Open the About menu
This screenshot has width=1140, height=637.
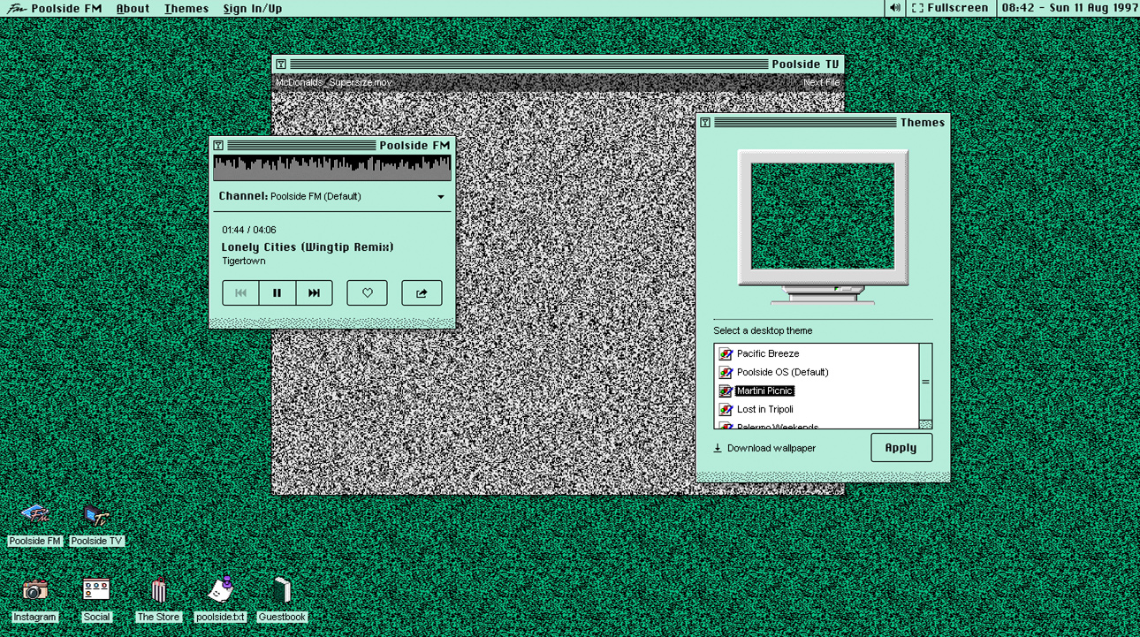133,8
